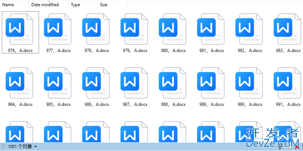This screenshot has height=151, width=303.
Task: Sort files by the Name column header
Action: [x=15, y=5]
